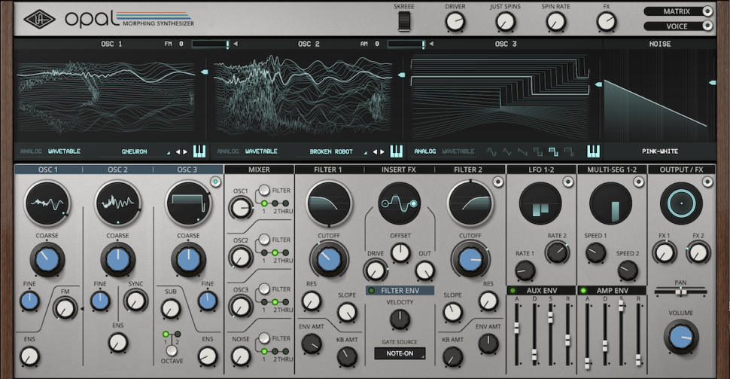Expand the filter section options button
Screen dimensions: 730x379
pyautogui.click(x=498, y=182)
